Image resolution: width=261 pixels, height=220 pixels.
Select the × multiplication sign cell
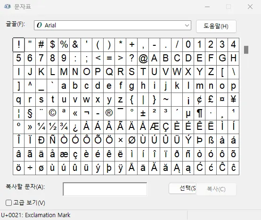point(120,141)
